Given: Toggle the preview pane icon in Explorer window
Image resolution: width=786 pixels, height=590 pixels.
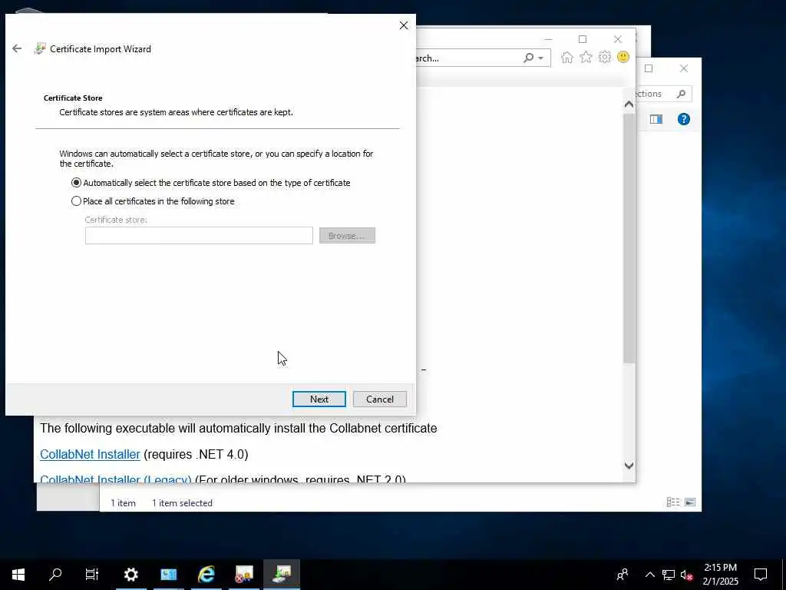Looking at the screenshot, I should [x=656, y=119].
